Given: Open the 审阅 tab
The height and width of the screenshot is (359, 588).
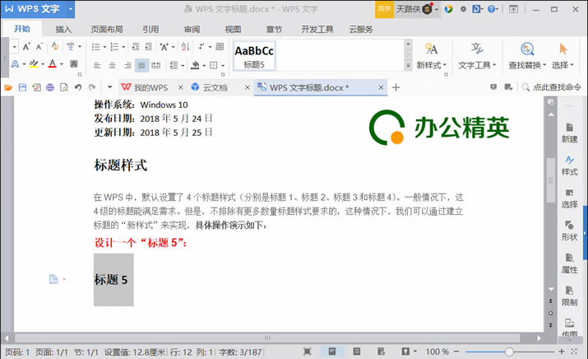Looking at the screenshot, I should (x=192, y=29).
